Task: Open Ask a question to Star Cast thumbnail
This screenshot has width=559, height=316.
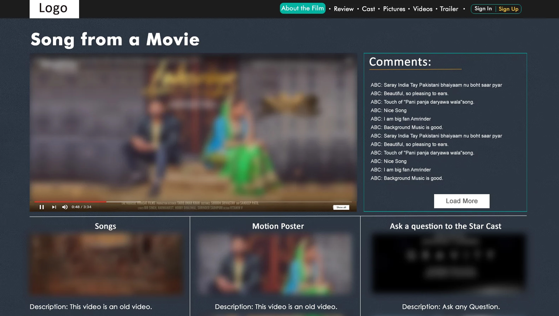Action: pos(448,263)
